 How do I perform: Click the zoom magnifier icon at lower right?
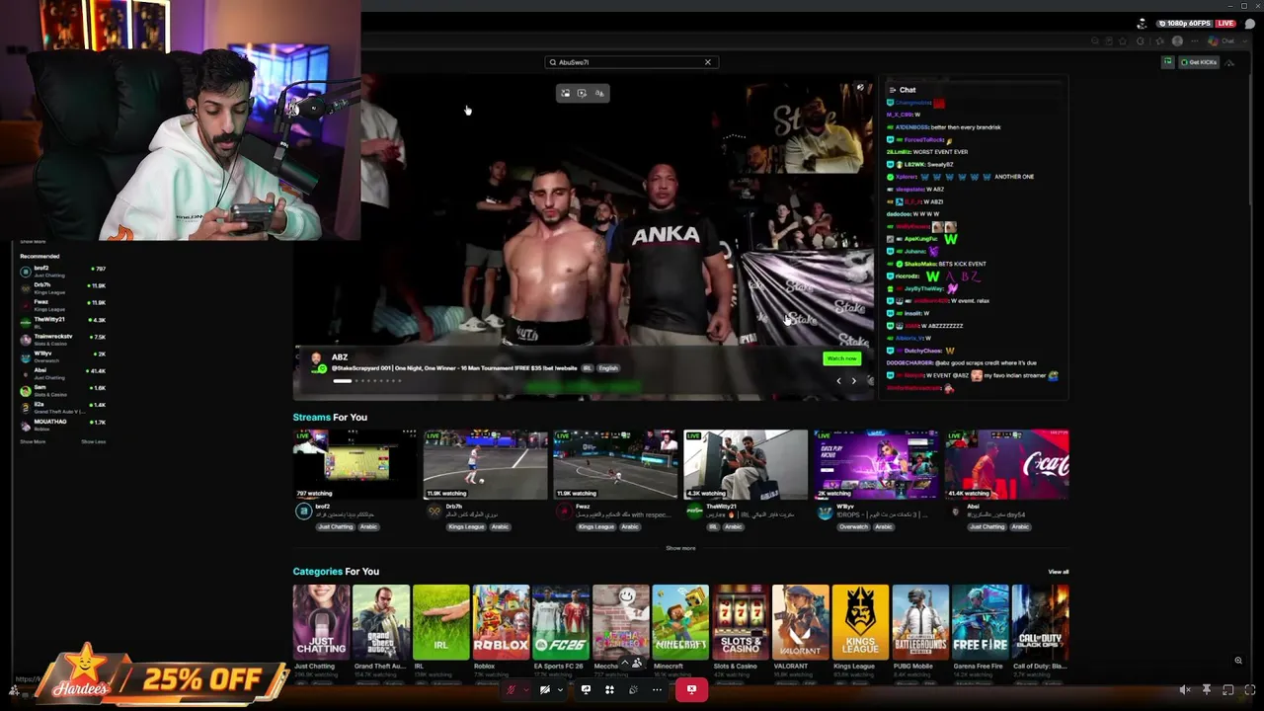pos(1238,661)
